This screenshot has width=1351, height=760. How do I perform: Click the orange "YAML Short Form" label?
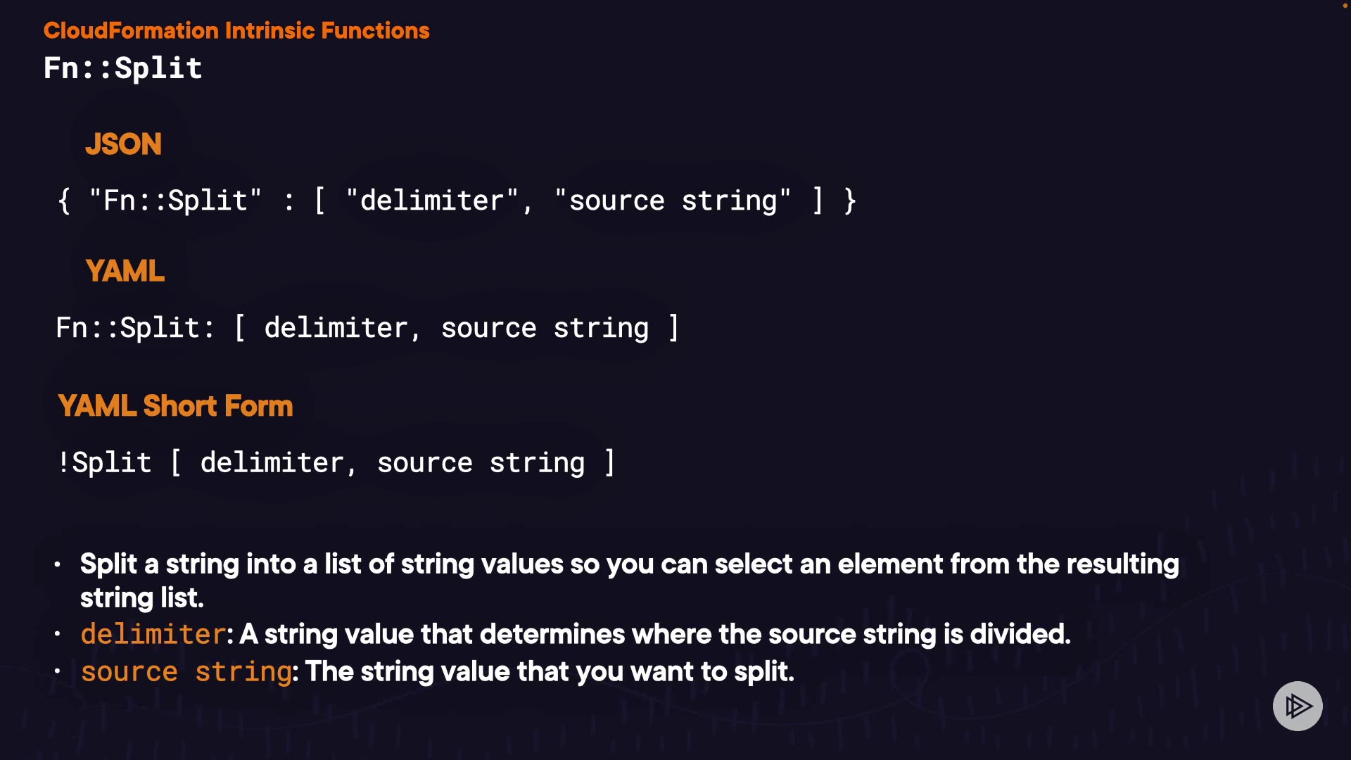tap(175, 406)
